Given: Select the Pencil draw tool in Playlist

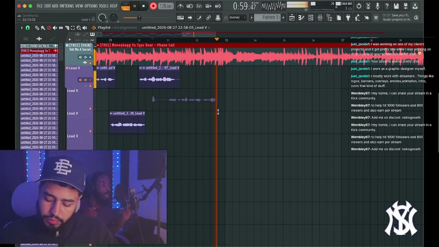Looking at the screenshot, I should [37, 28].
